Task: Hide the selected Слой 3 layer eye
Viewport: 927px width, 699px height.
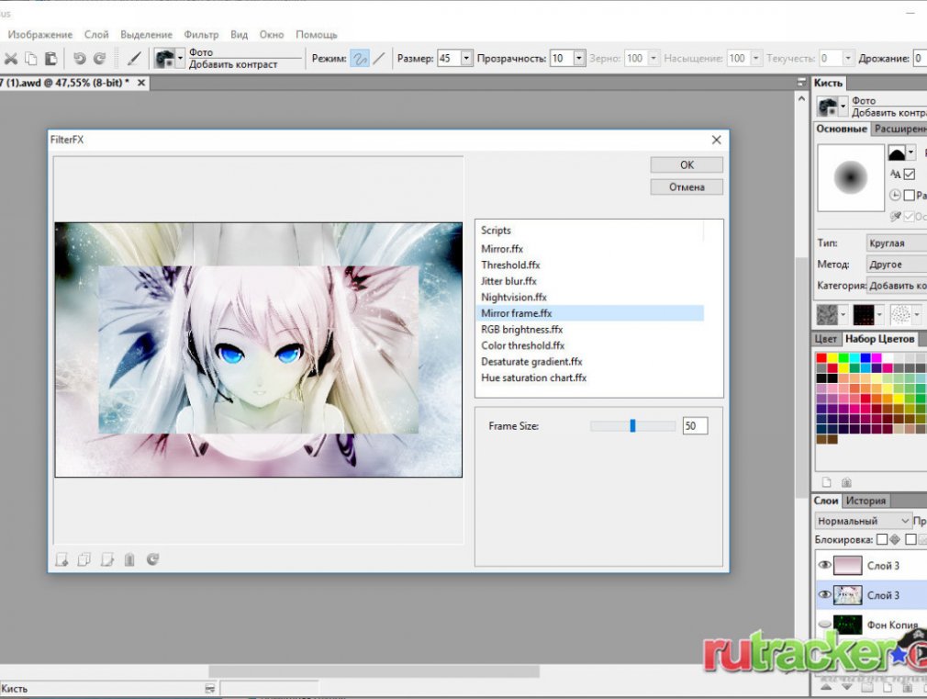Action: [x=824, y=595]
